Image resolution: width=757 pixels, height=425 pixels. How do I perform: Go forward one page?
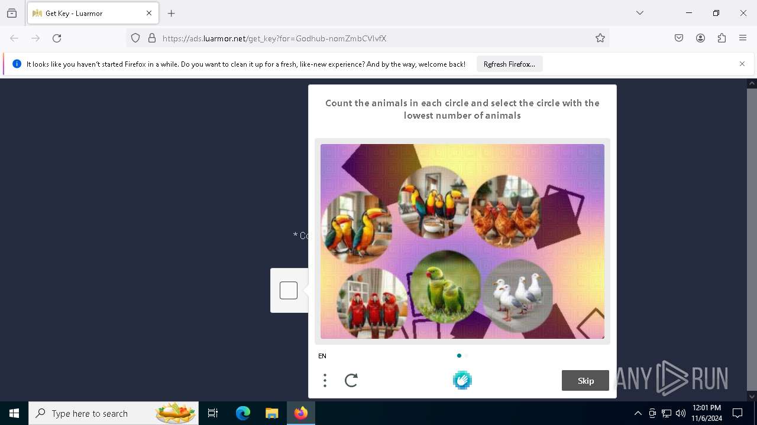tap(35, 38)
